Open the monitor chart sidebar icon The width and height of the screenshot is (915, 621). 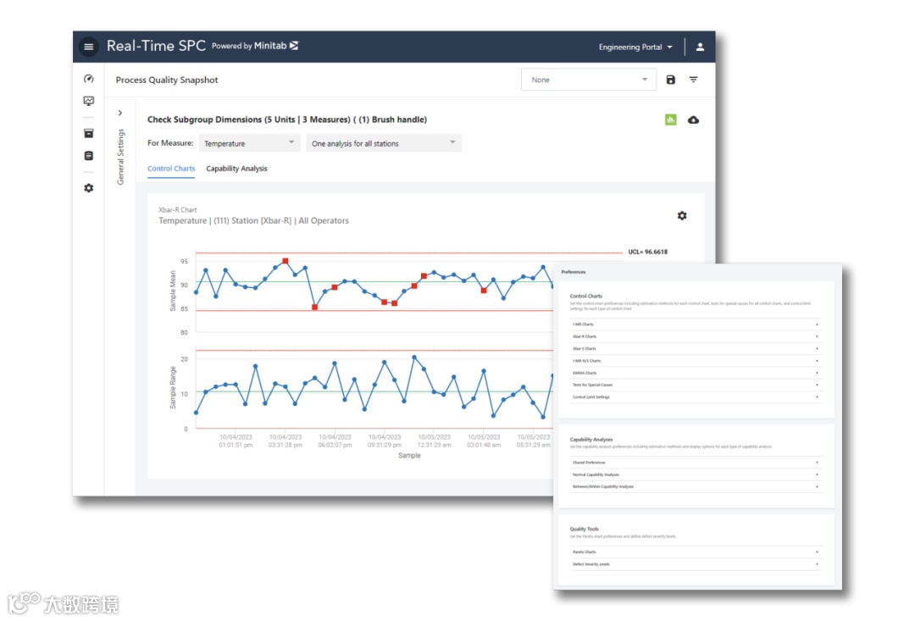(89, 101)
